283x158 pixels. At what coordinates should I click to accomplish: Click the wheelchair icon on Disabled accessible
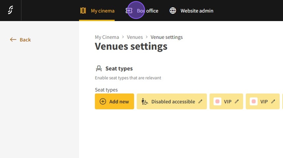(x=145, y=102)
